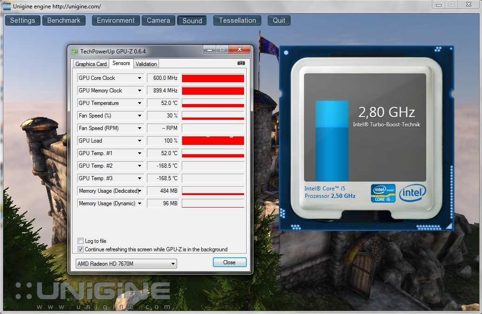482x314 pixels.
Task: Click the Intel Turbo-Boost-Technik label
Action: pyautogui.click(x=386, y=124)
